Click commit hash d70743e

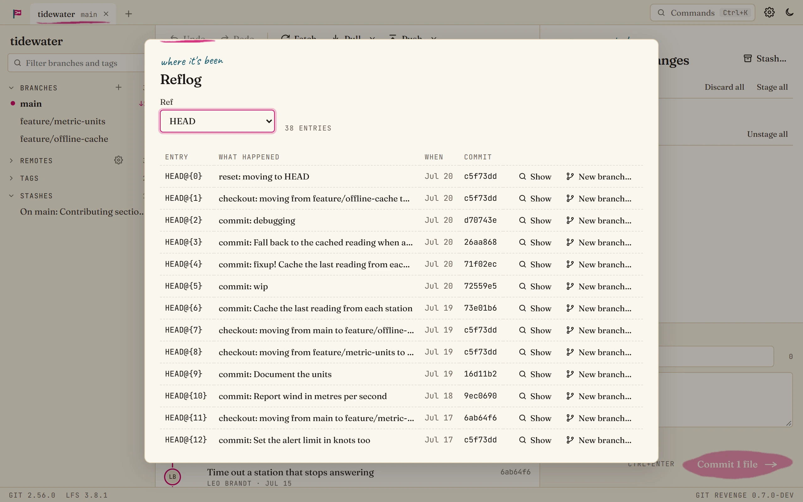point(480,220)
